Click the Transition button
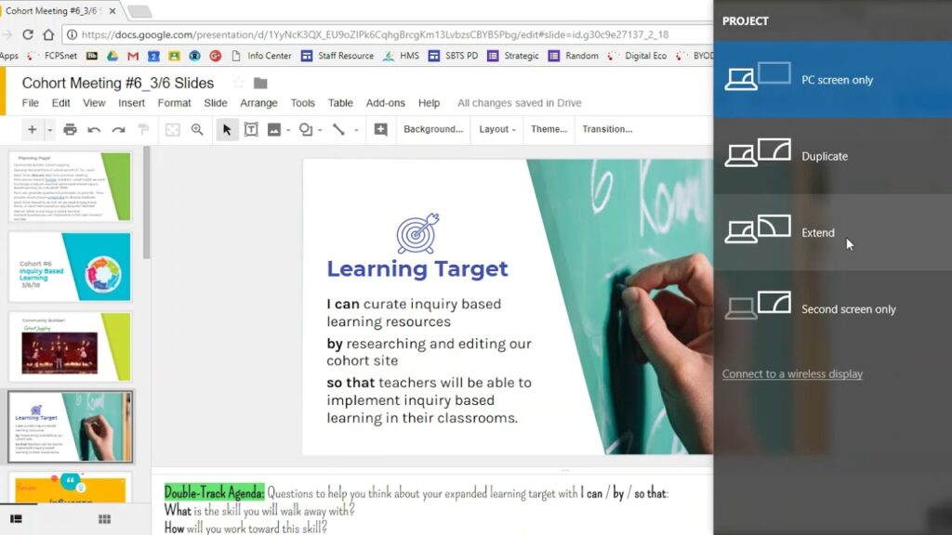 [607, 130]
